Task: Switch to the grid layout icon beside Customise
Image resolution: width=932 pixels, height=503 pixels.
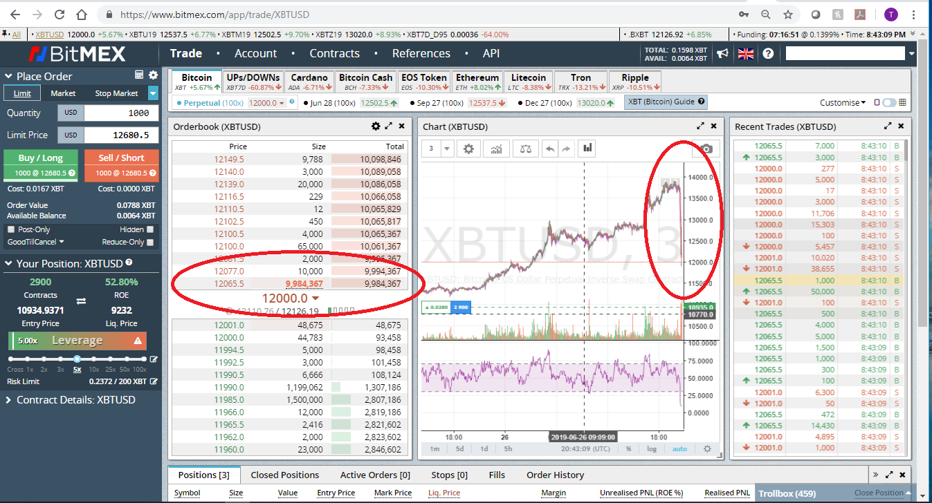Action: click(902, 102)
